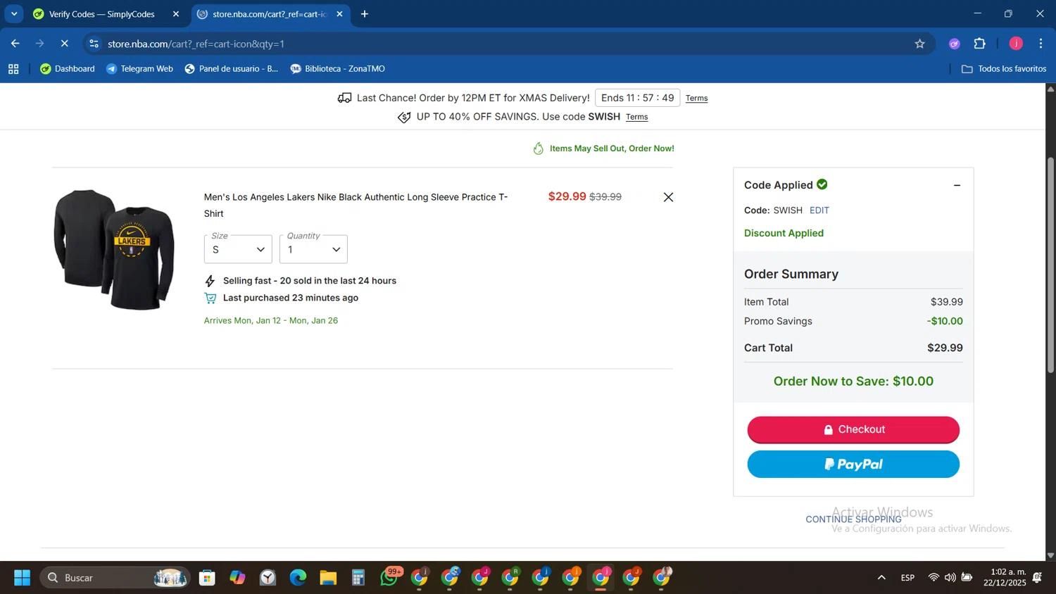The image size is (1056, 594).
Task: Open the purple extension icon in toolbar
Action: 955,44
